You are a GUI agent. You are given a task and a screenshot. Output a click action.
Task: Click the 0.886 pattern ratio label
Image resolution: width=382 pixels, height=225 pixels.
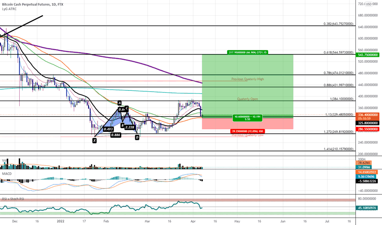116,135
